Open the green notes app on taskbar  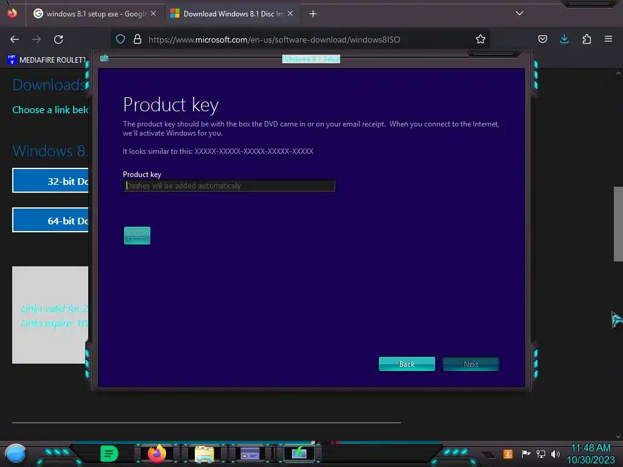coord(109,454)
